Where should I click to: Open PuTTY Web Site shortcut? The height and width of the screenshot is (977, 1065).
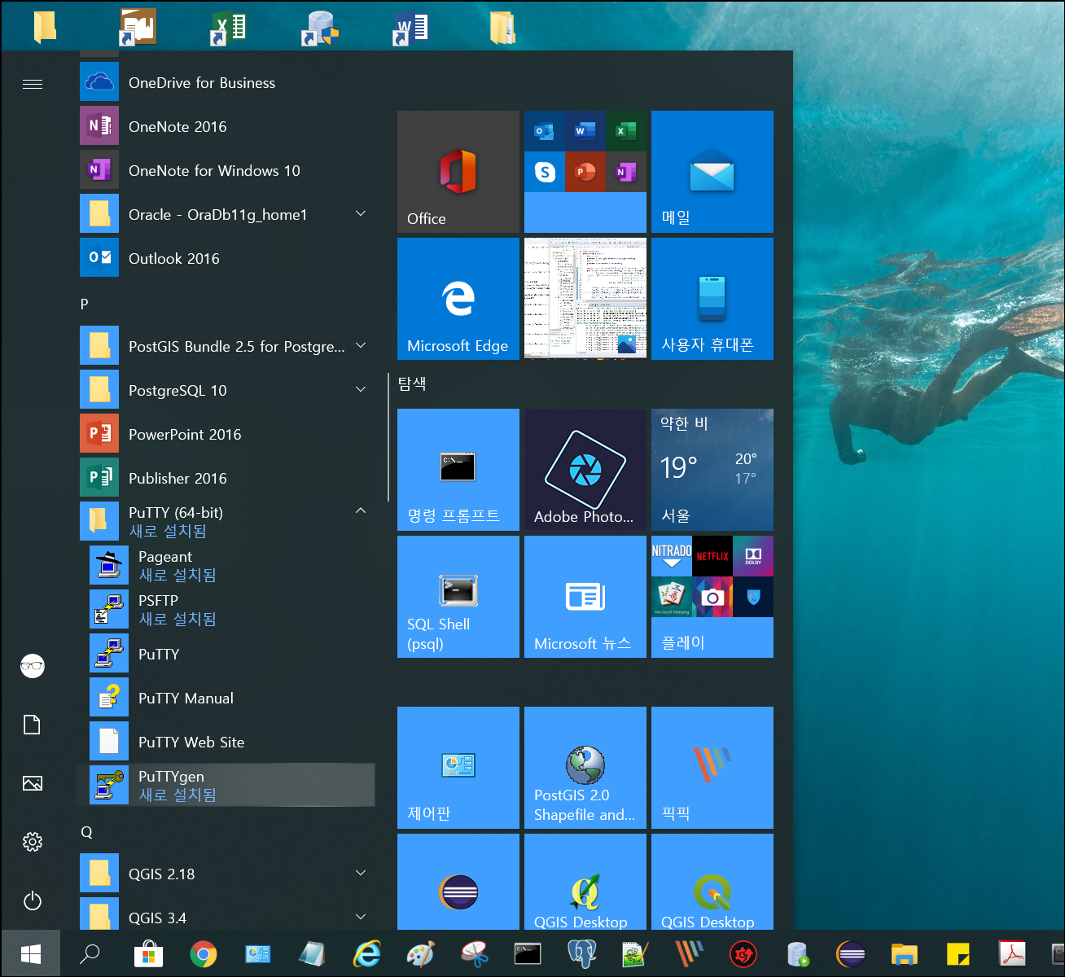click(226, 742)
